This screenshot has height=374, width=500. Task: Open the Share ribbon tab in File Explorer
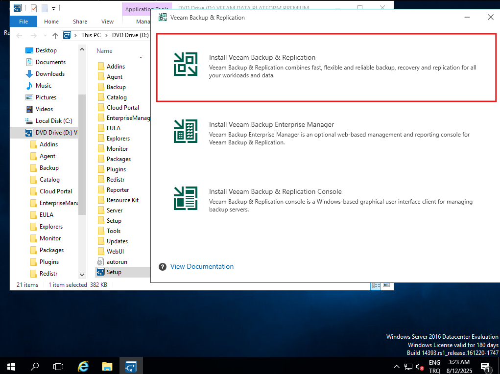pyautogui.click(x=80, y=22)
